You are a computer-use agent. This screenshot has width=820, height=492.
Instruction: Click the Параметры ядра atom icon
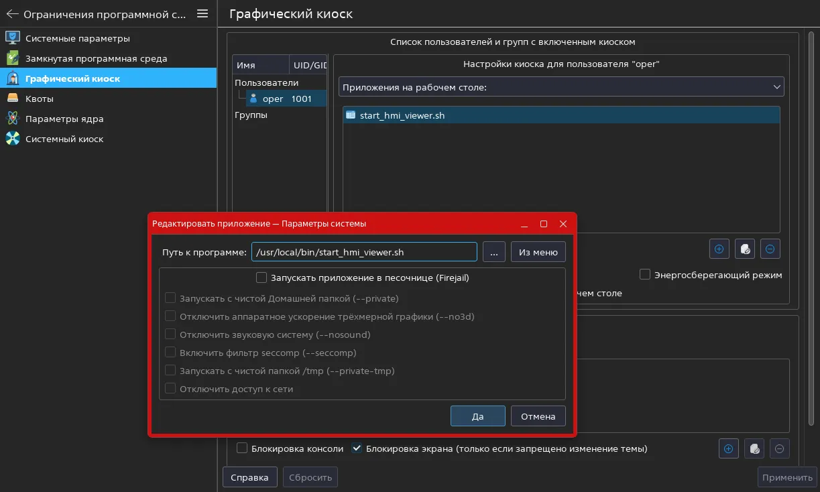click(12, 119)
